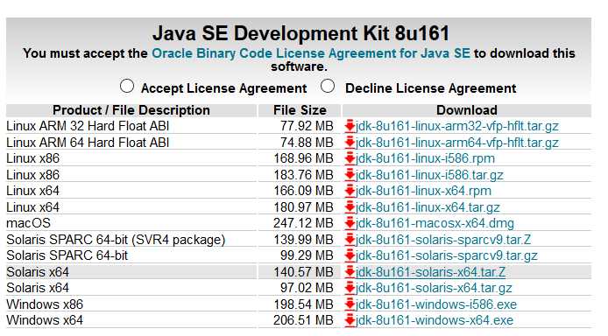Click the 180.97 MB file size
The image size is (608, 336).
tap(304, 207)
